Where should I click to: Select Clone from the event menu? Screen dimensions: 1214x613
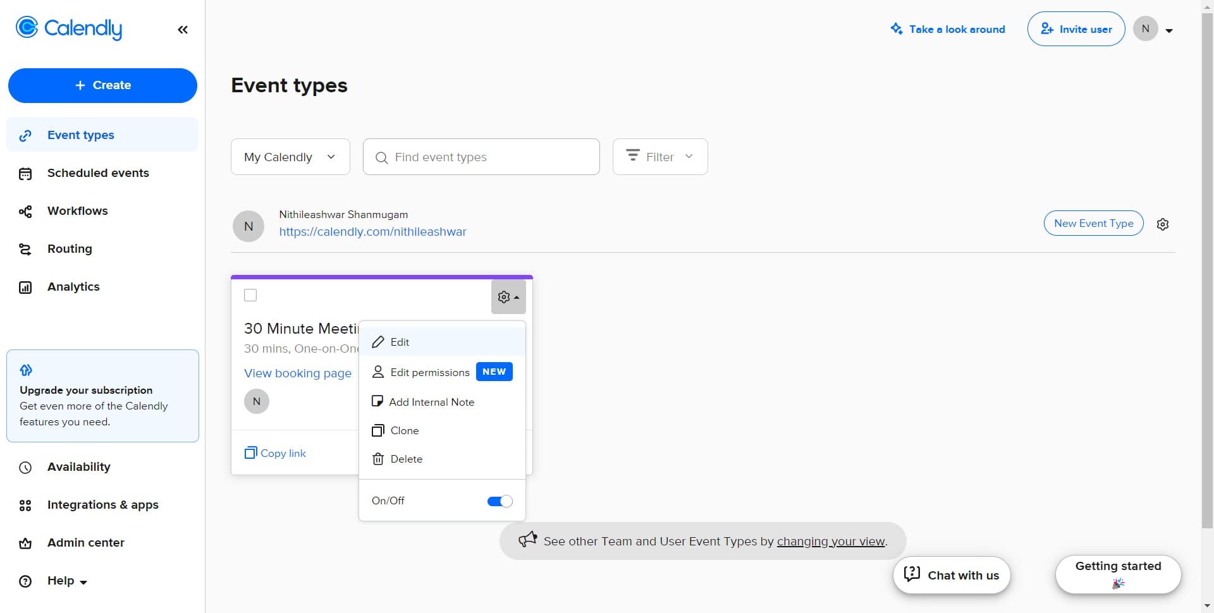point(404,430)
